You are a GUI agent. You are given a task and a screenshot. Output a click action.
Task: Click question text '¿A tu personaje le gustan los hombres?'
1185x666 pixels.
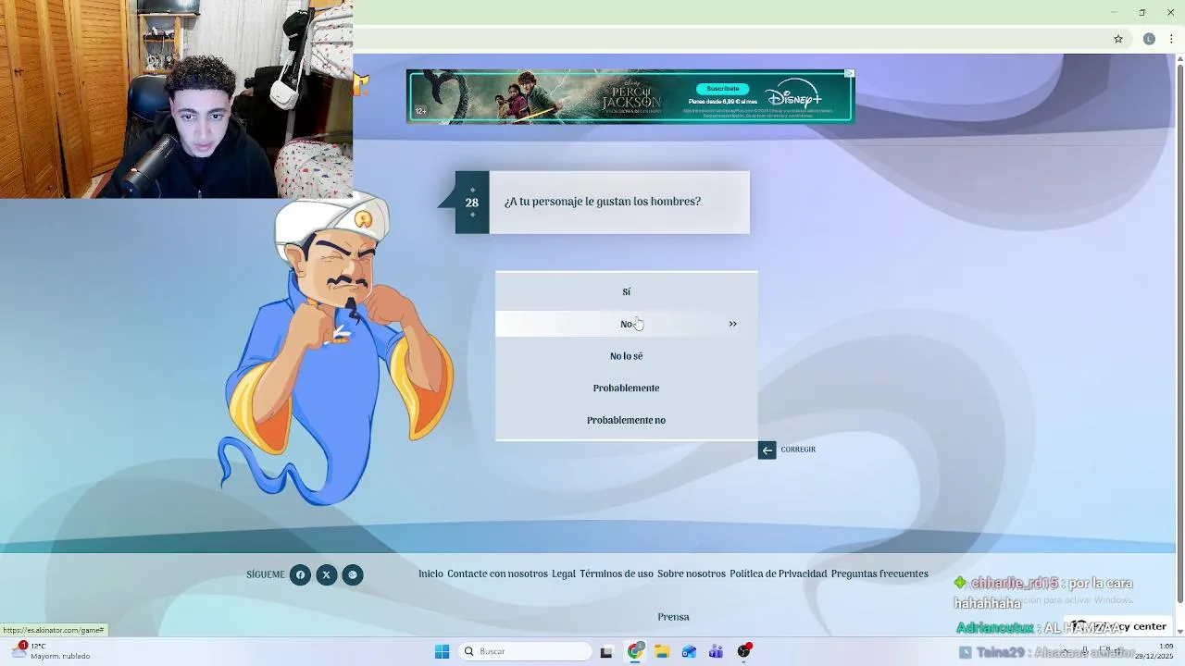point(603,202)
